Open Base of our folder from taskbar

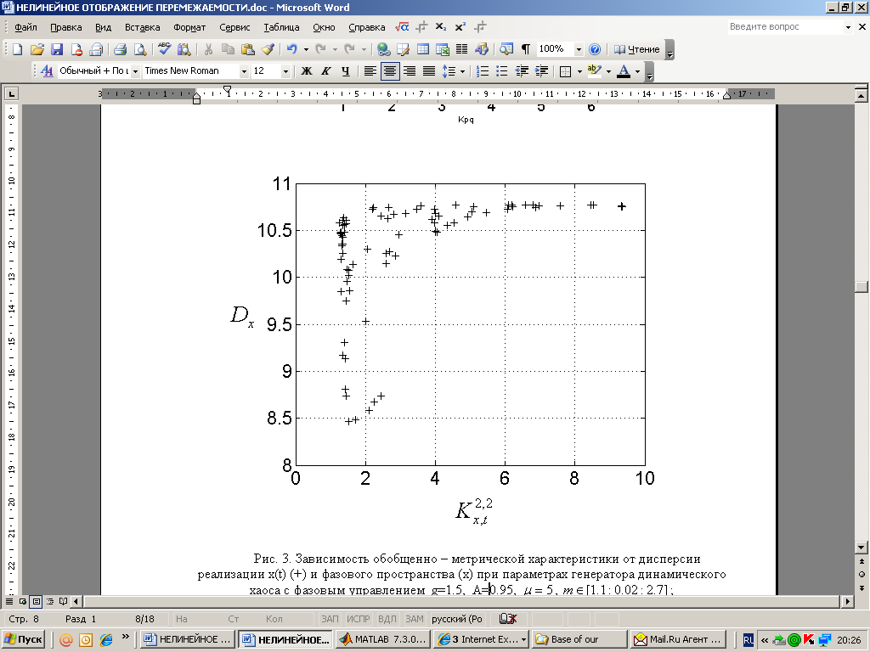click(579, 639)
